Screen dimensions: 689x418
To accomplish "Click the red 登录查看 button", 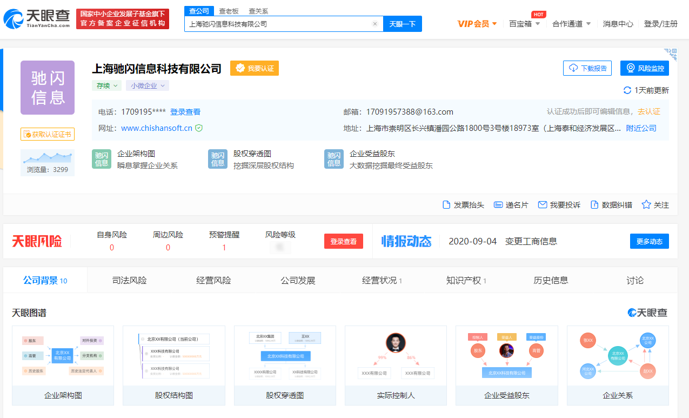I will tap(344, 241).
